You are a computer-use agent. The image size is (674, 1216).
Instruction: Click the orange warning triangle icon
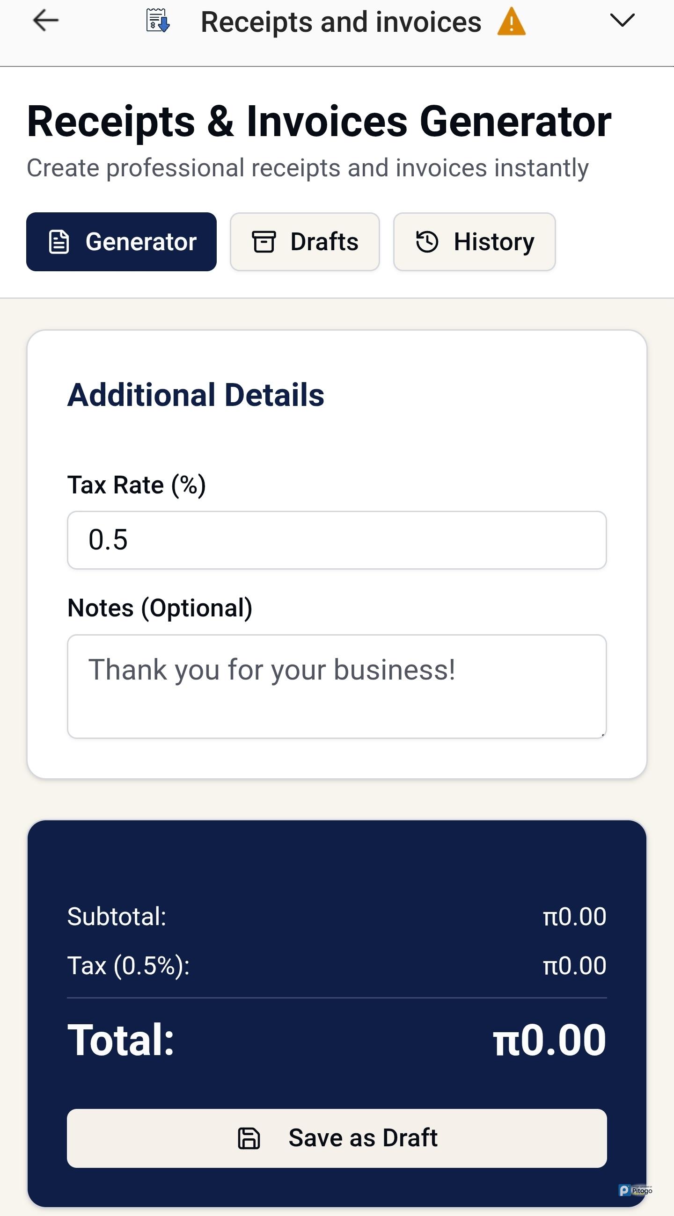tap(511, 22)
